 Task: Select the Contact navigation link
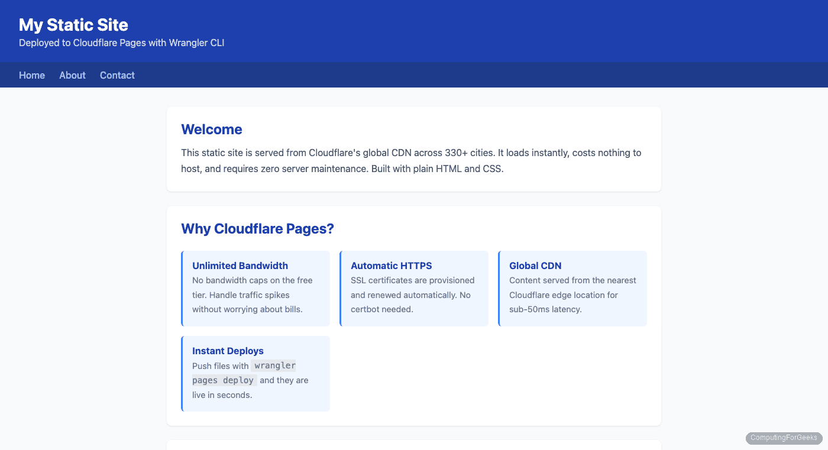[117, 75]
